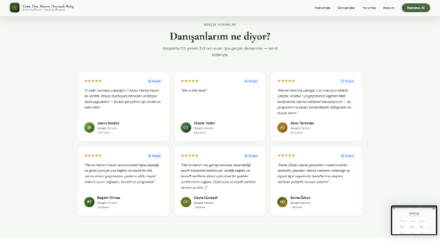Viewport: 440px width, 247px height.
Task: Click Google badge on Chuck Taylor review
Action: (x=251, y=81)
